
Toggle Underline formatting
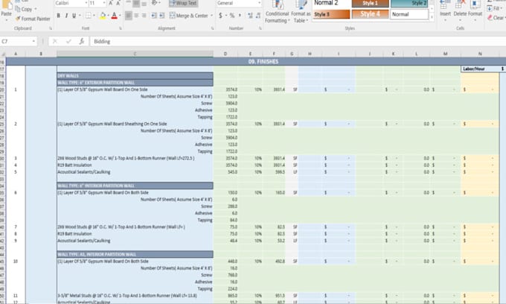coord(74,16)
